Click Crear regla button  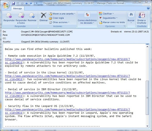(56, 18)
